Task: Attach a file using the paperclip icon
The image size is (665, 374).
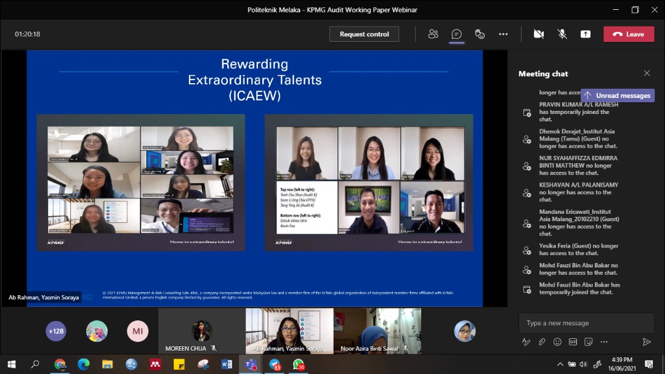Action: point(542,342)
